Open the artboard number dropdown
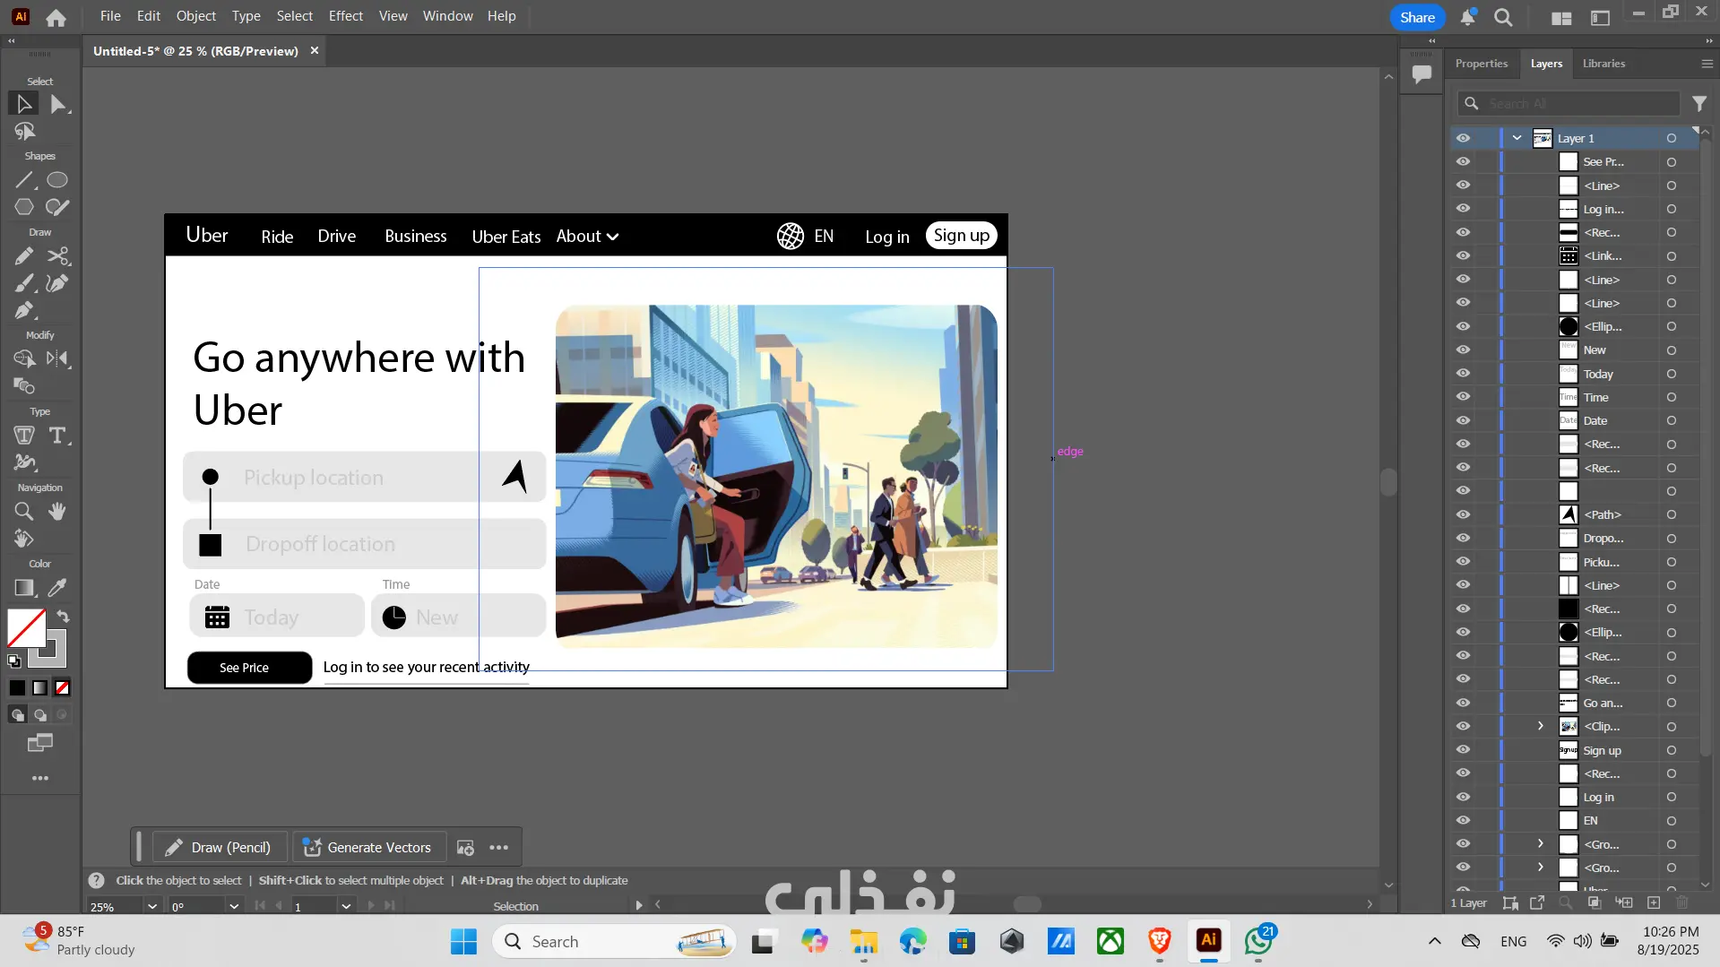Screen dimensions: 1720x967 click(346, 906)
